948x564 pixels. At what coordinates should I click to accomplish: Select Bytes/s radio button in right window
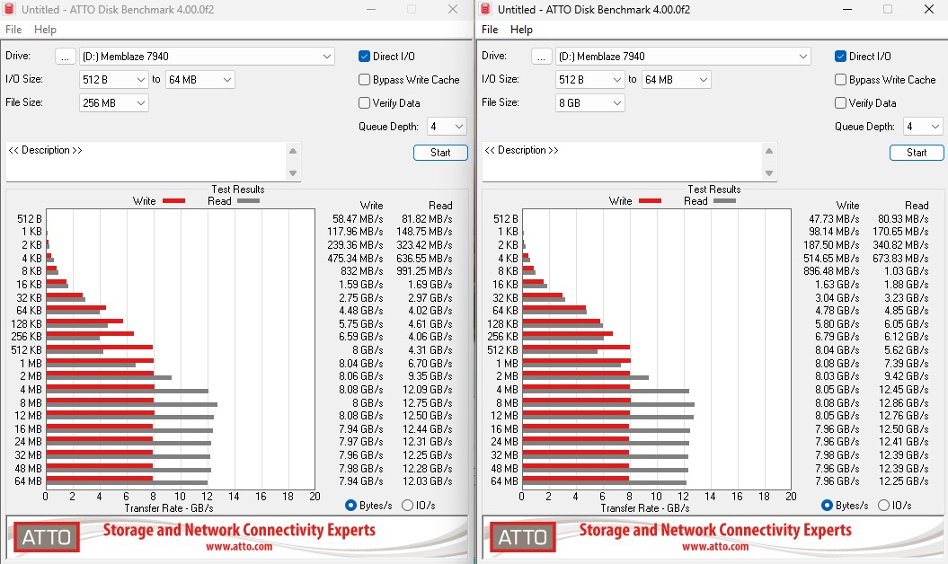[827, 506]
